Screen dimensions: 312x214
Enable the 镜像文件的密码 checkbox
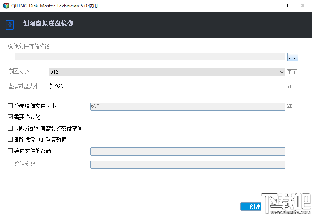tap(10, 151)
